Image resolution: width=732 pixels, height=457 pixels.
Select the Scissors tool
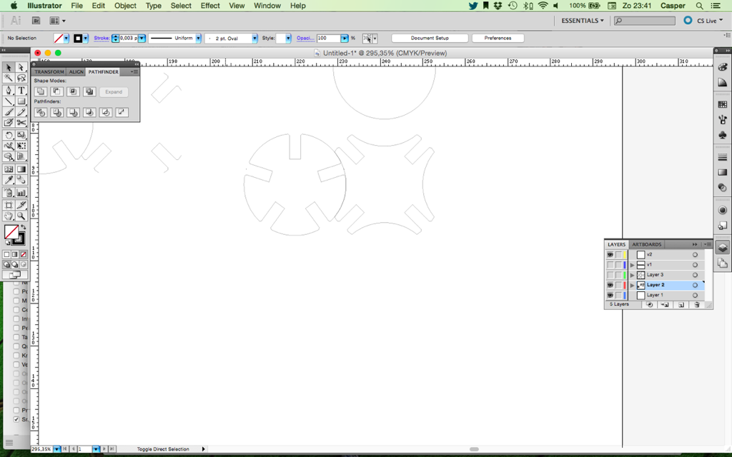click(21, 123)
